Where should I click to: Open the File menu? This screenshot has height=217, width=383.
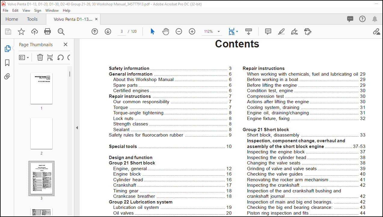(5, 10)
